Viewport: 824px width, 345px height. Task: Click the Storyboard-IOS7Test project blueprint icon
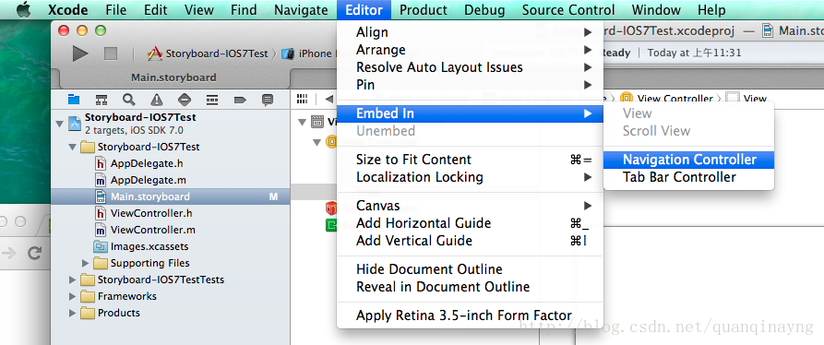pyautogui.click(x=75, y=124)
